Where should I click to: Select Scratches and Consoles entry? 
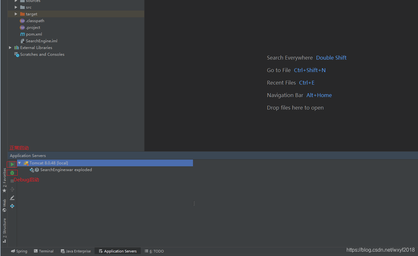coord(42,54)
